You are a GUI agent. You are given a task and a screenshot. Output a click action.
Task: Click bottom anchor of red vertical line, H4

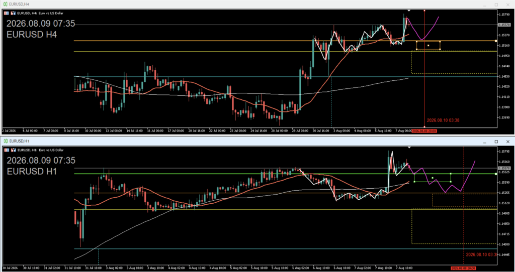pyautogui.click(x=424, y=127)
